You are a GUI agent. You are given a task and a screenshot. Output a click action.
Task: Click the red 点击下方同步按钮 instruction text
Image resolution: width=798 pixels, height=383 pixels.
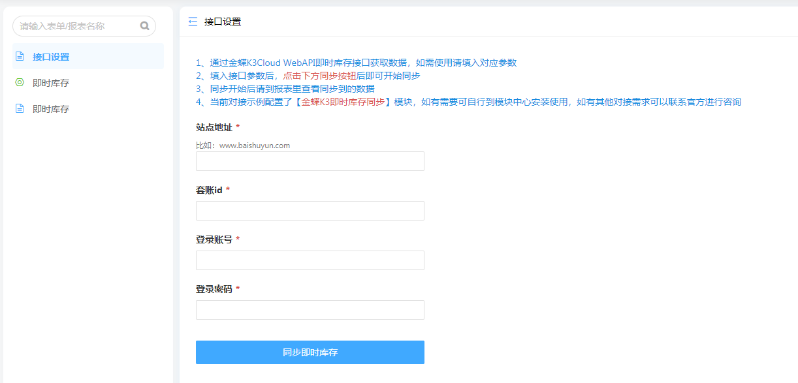(319, 76)
